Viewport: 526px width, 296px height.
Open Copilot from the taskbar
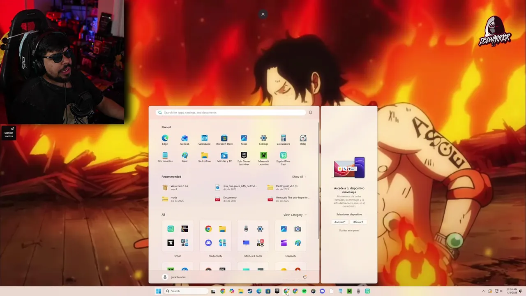tap(232, 291)
